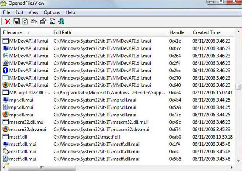Click the window icon beside msacm32.dll.mui
This screenshot has height=171, width=242.
[x=5, y=122]
